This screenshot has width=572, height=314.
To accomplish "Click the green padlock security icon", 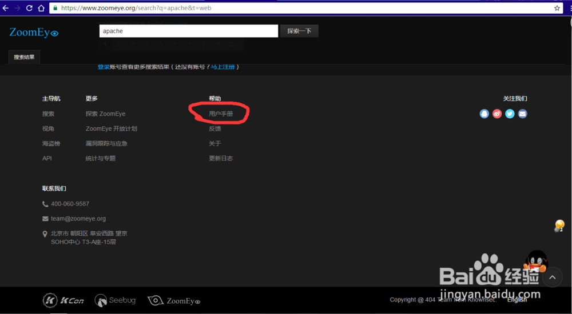I will pyautogui.click(x=55, y=8).
